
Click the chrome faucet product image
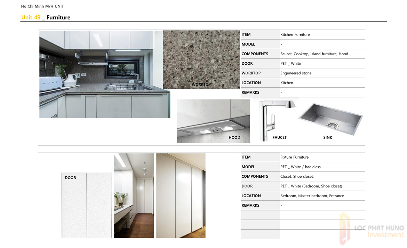tap(274, 119)
